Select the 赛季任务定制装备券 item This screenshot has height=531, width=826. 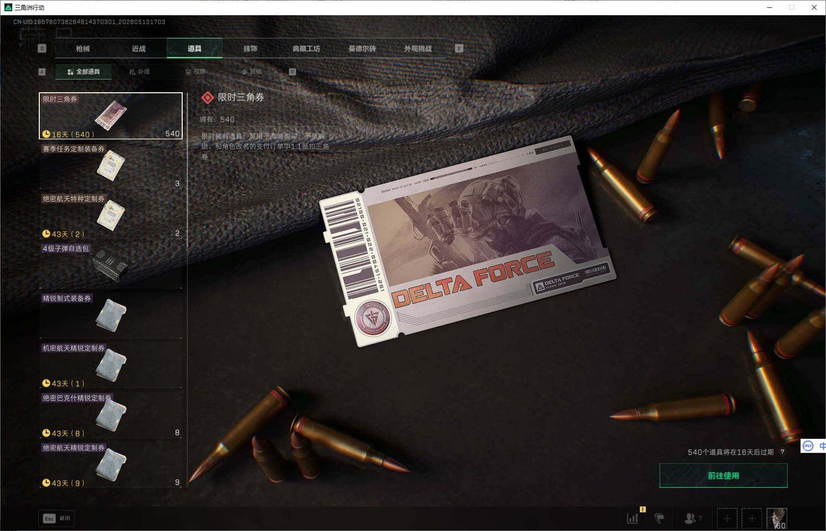[x=111, y=166]
